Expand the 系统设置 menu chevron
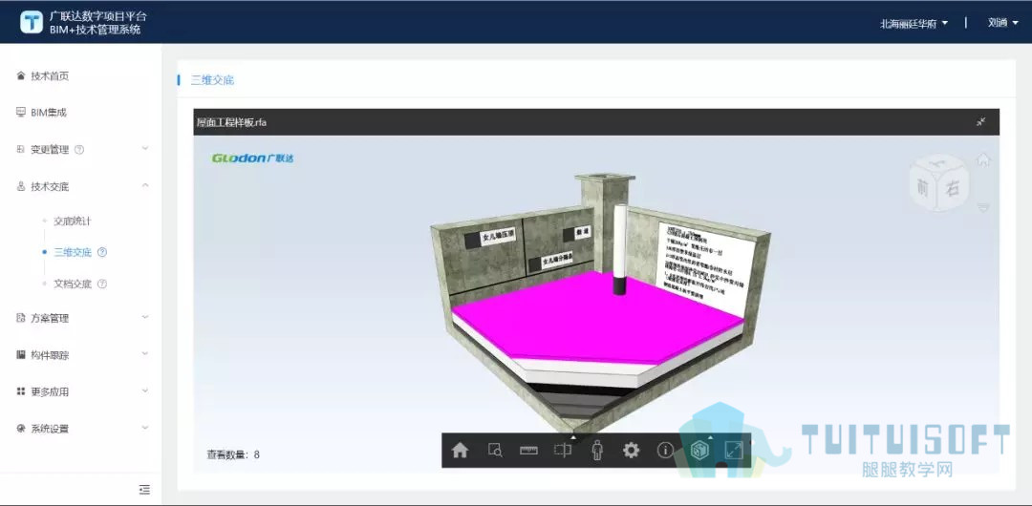This screenshot has height=506, width=1032. 145,428
